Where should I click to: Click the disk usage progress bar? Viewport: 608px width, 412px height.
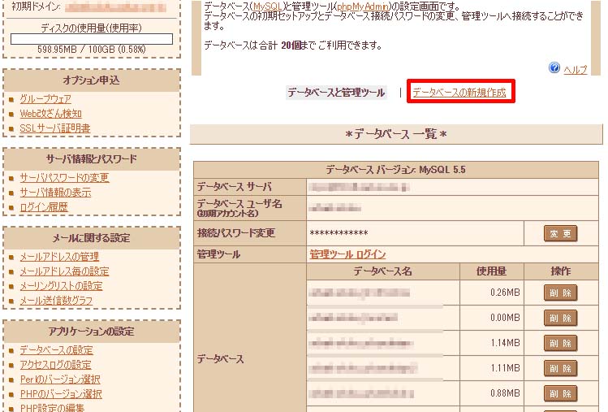(x=93, y=39)
